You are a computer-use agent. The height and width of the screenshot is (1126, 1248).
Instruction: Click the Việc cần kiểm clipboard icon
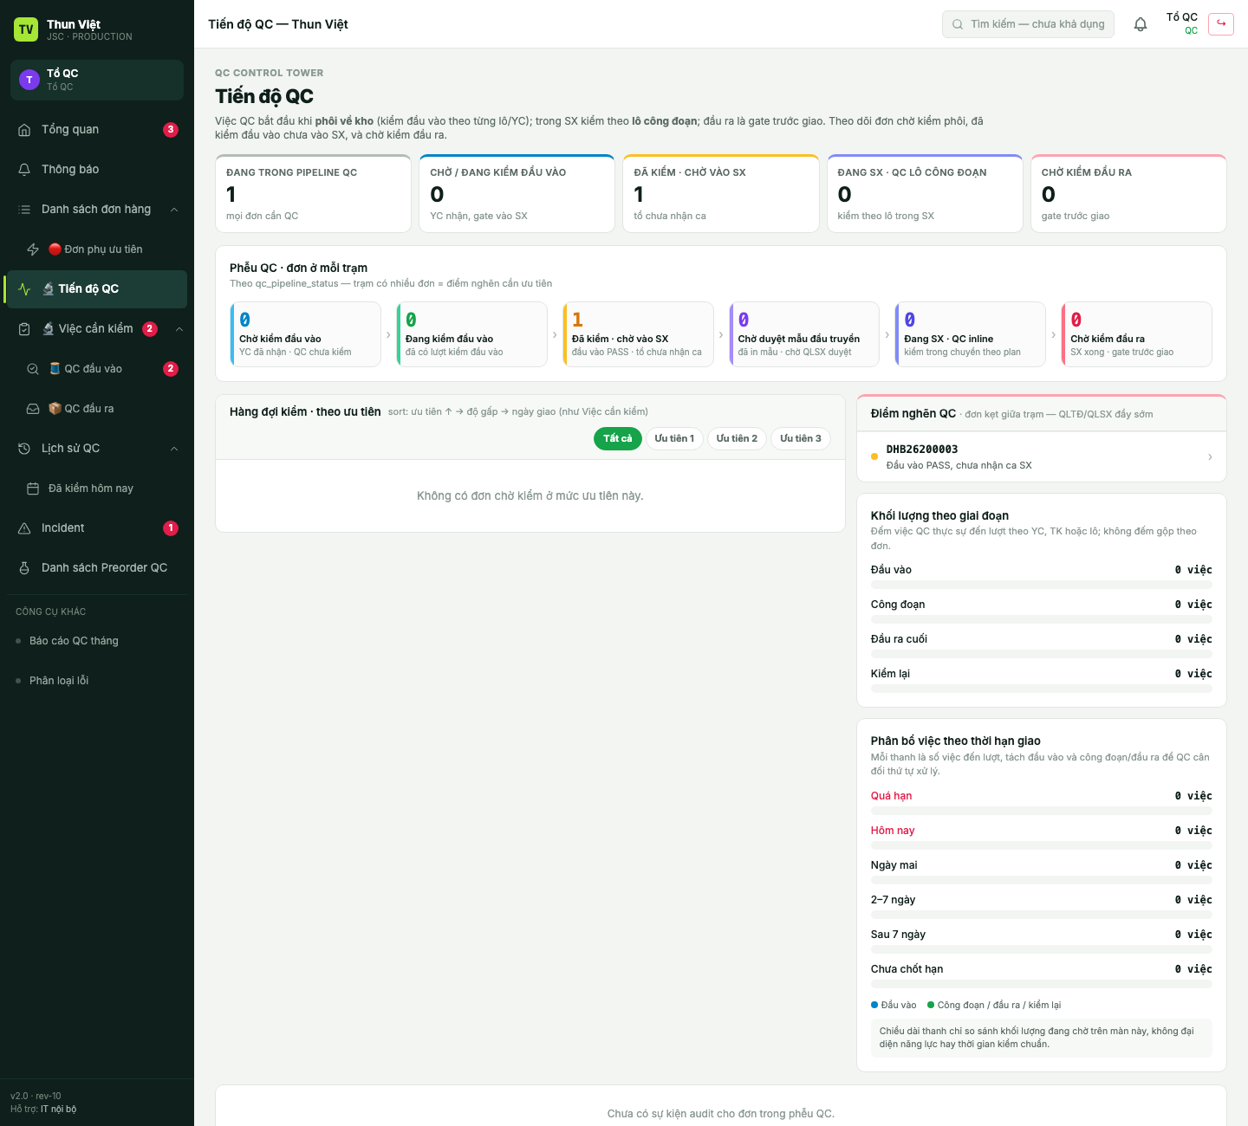24,329
